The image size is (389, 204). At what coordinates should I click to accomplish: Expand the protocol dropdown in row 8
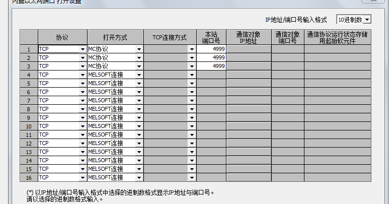click(x=83, y=109)
